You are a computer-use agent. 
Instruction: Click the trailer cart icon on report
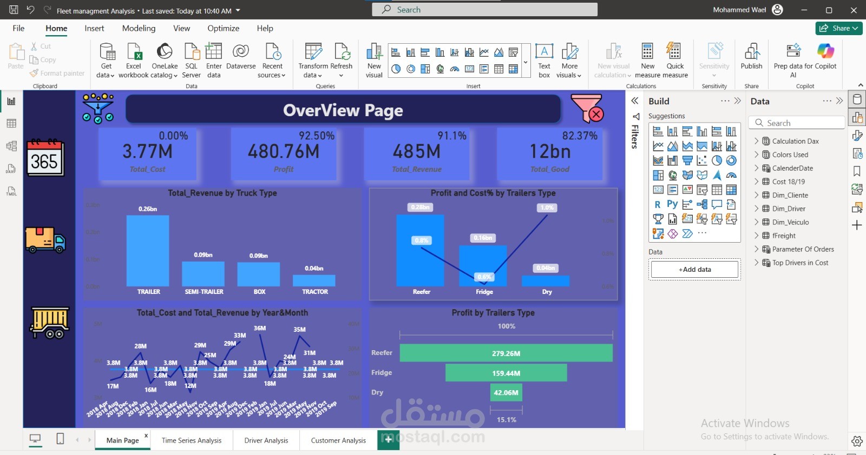50,323
